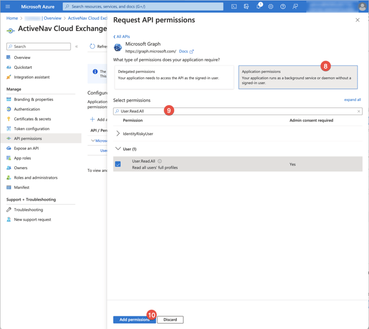Open portal settings gear icon

click(x=270, y=7)
